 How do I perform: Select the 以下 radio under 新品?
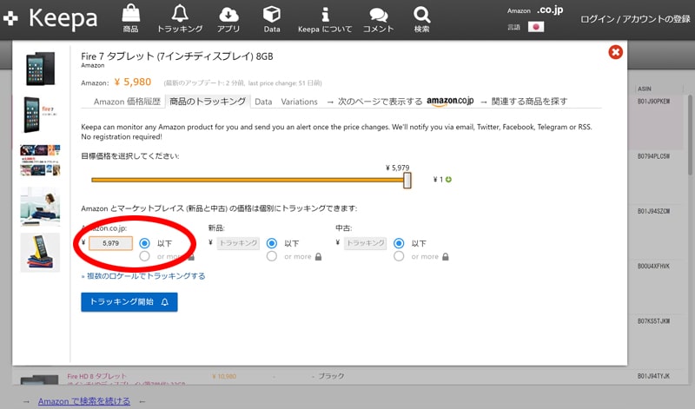[x=272, y=243]
